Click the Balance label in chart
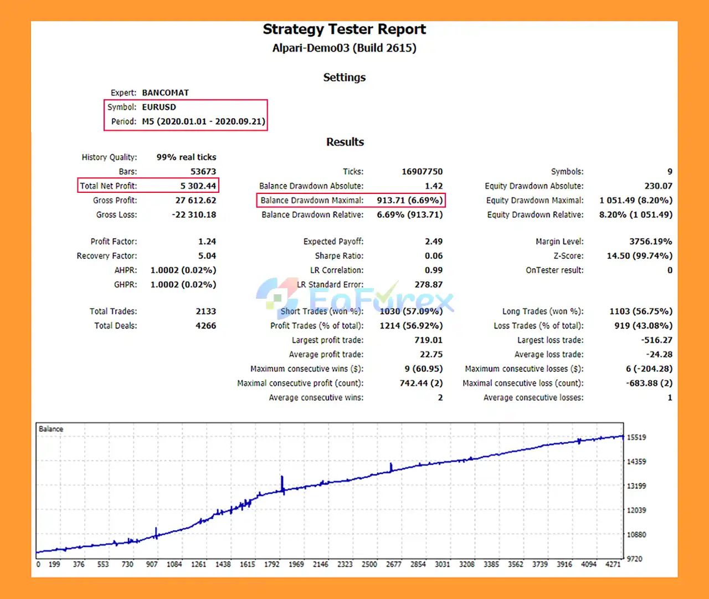 pos(51,429)
